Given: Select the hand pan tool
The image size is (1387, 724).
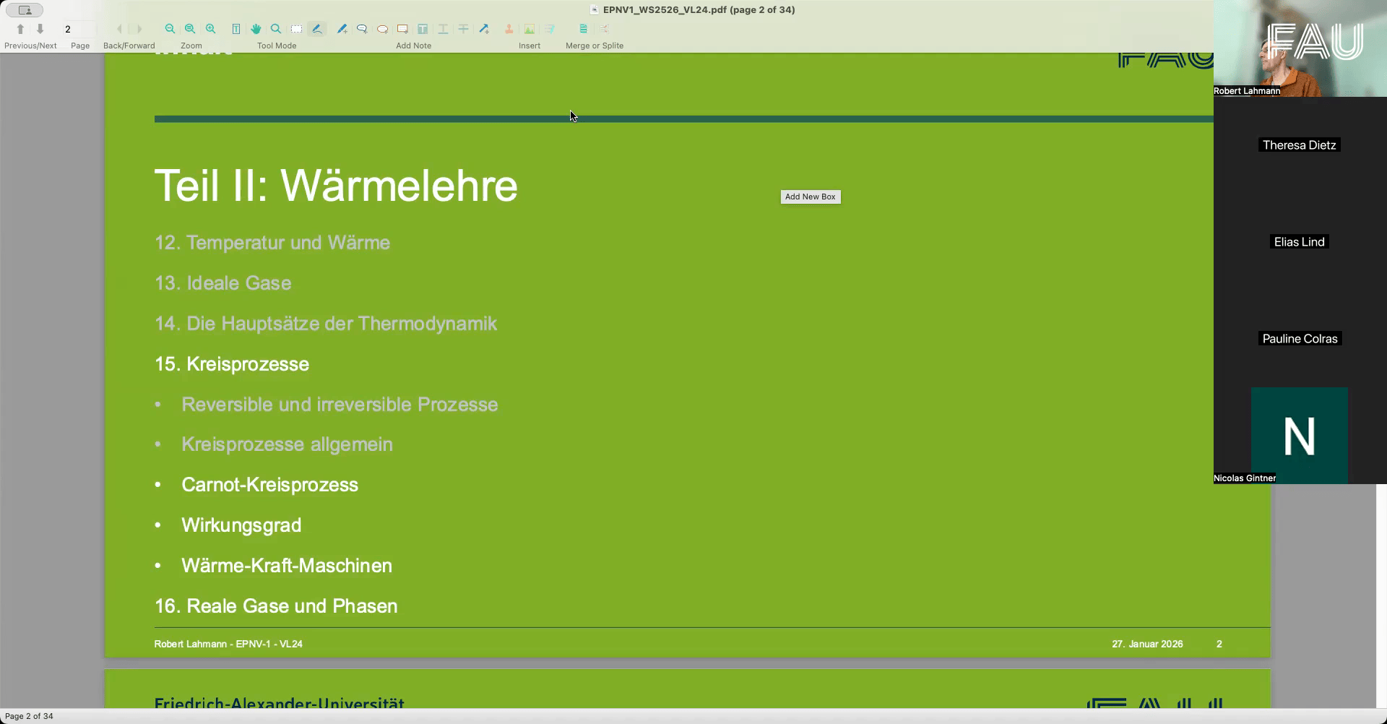Looking at the screenshot, I should coord(256,29).
